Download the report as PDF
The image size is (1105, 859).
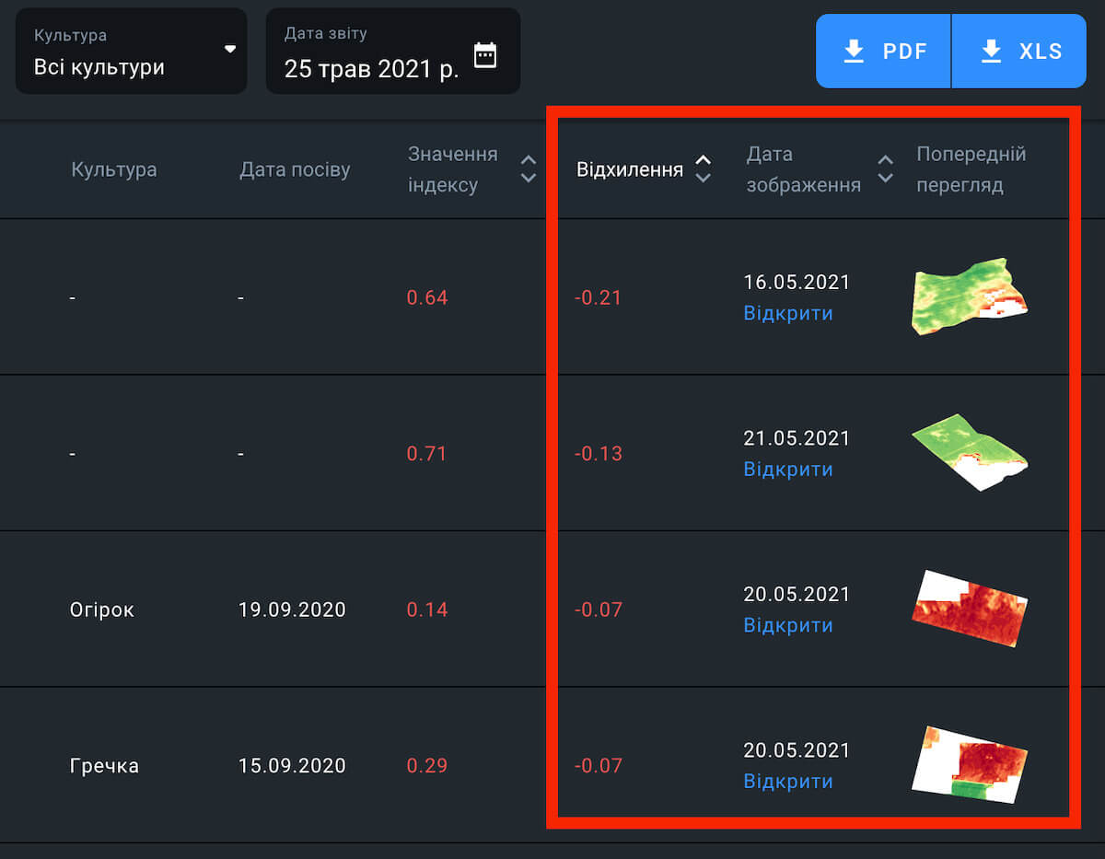coord(883,52)
